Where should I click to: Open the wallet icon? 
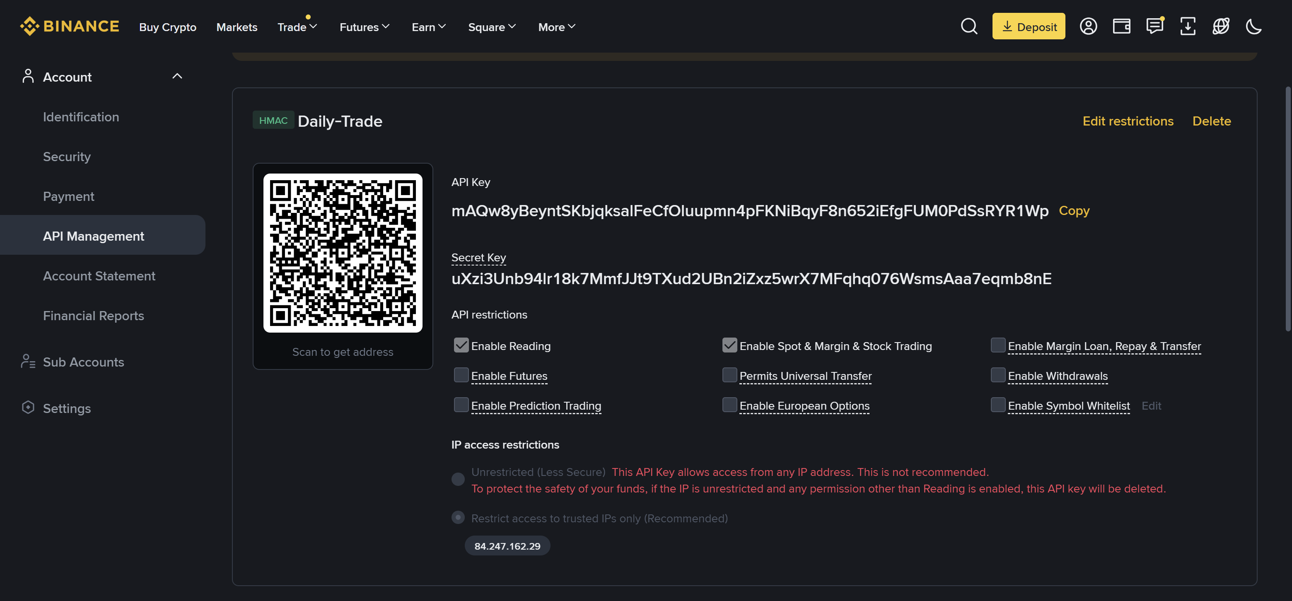coord(1121,26)
